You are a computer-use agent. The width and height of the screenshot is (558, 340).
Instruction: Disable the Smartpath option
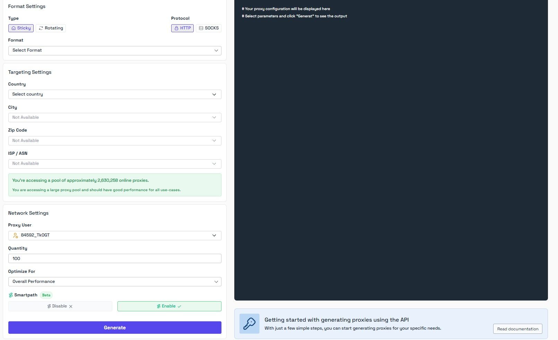click(60, 306)
